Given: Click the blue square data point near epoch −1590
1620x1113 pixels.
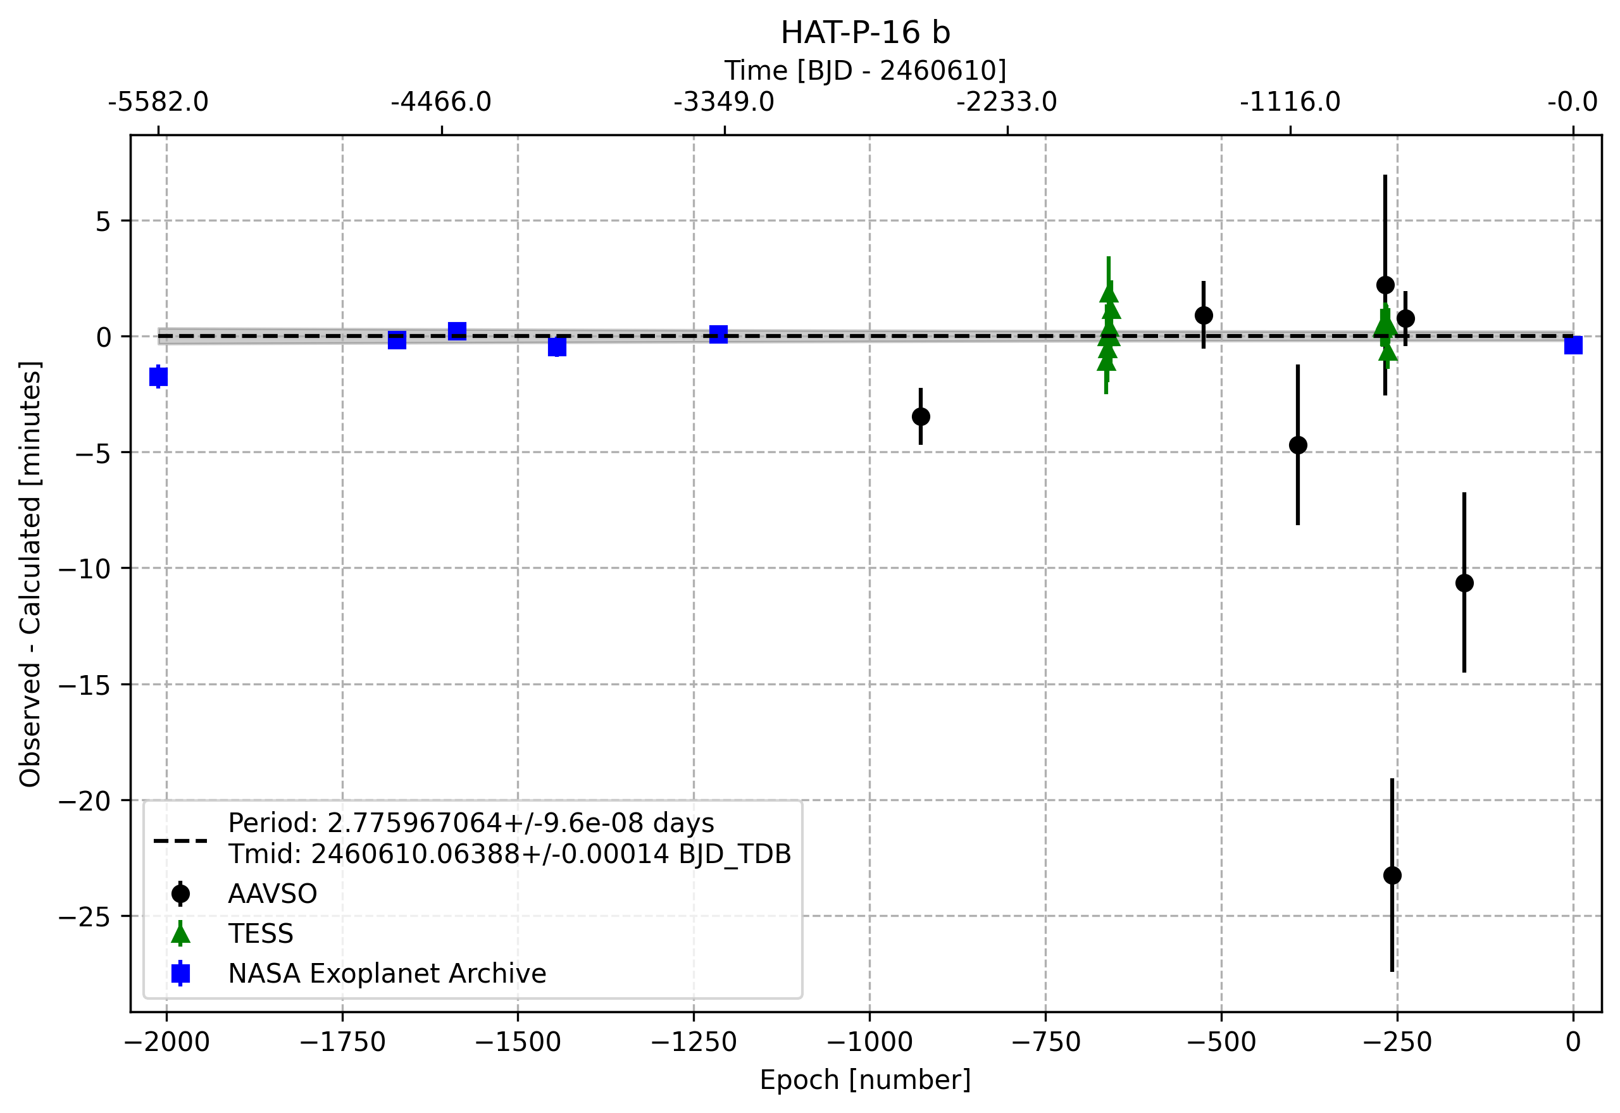Looking at the screenshot, I should (x=457, y=330).
